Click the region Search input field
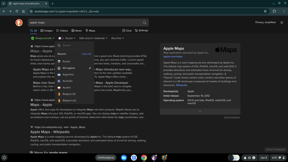Screen dimensions: 288x162 (x=76, y=45)
